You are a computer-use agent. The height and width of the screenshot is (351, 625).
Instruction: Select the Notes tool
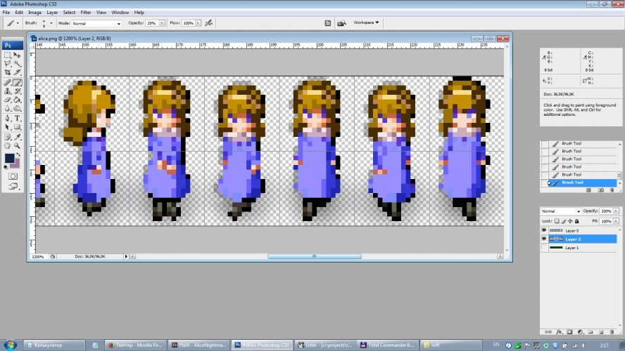click(8, 137)
